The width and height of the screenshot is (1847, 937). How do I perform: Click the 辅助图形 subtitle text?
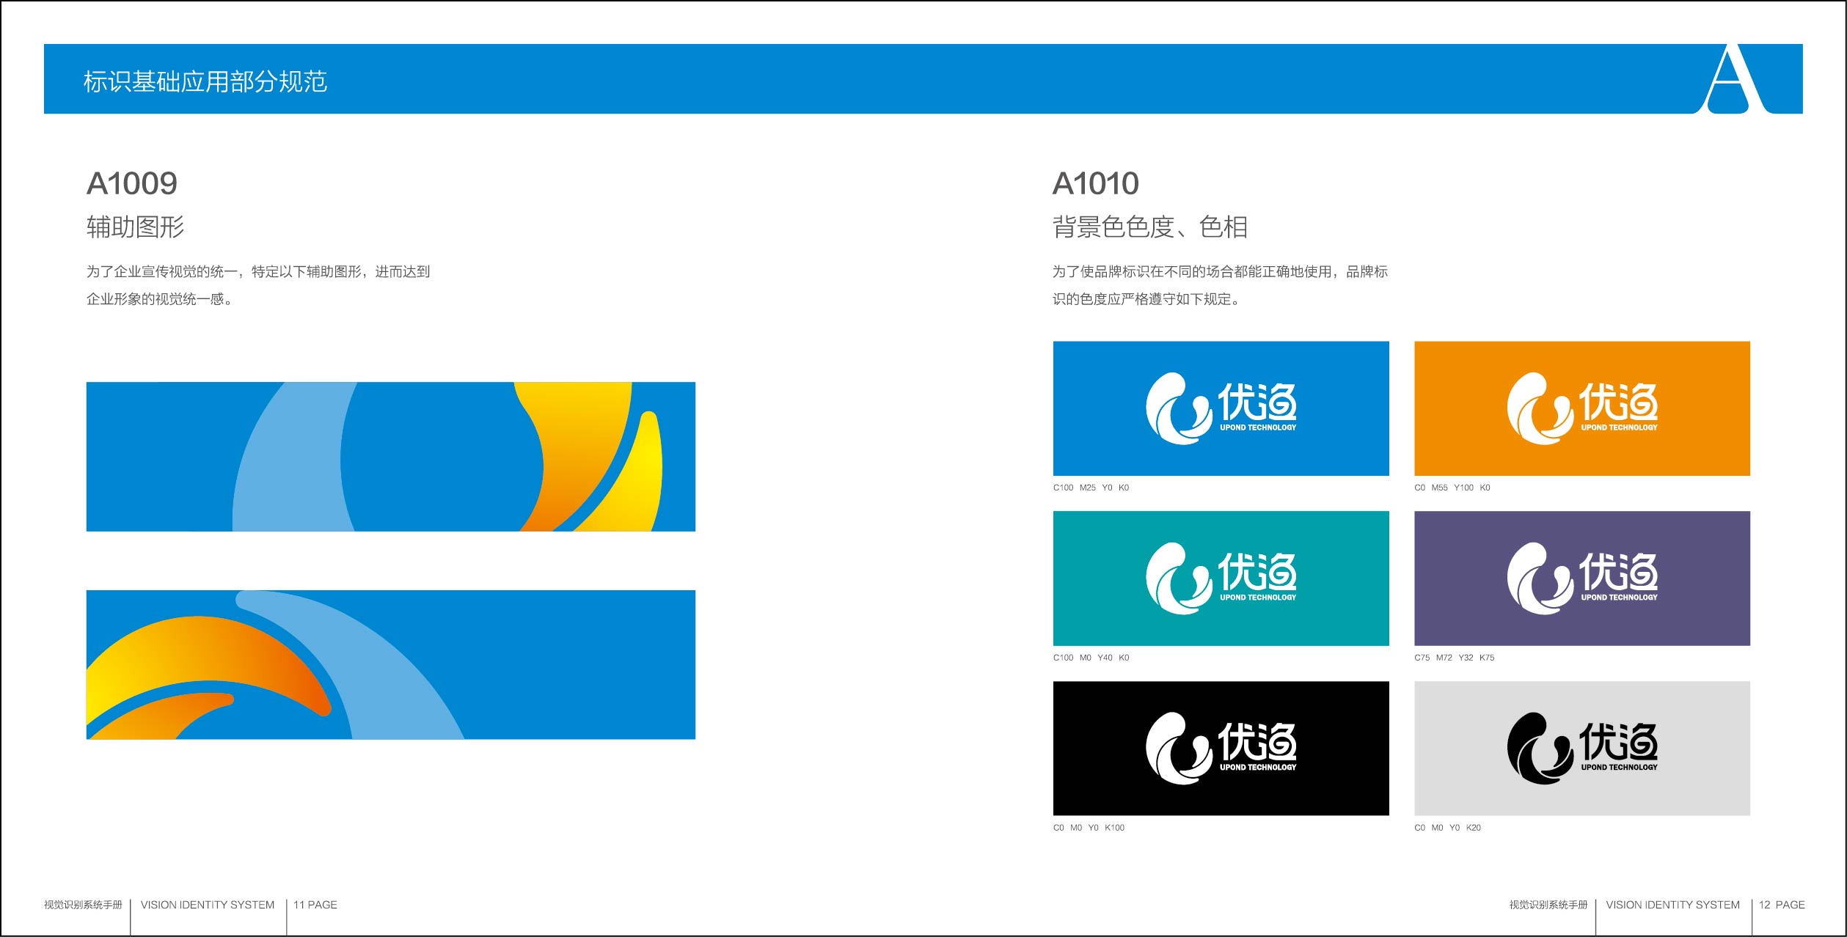136,227
